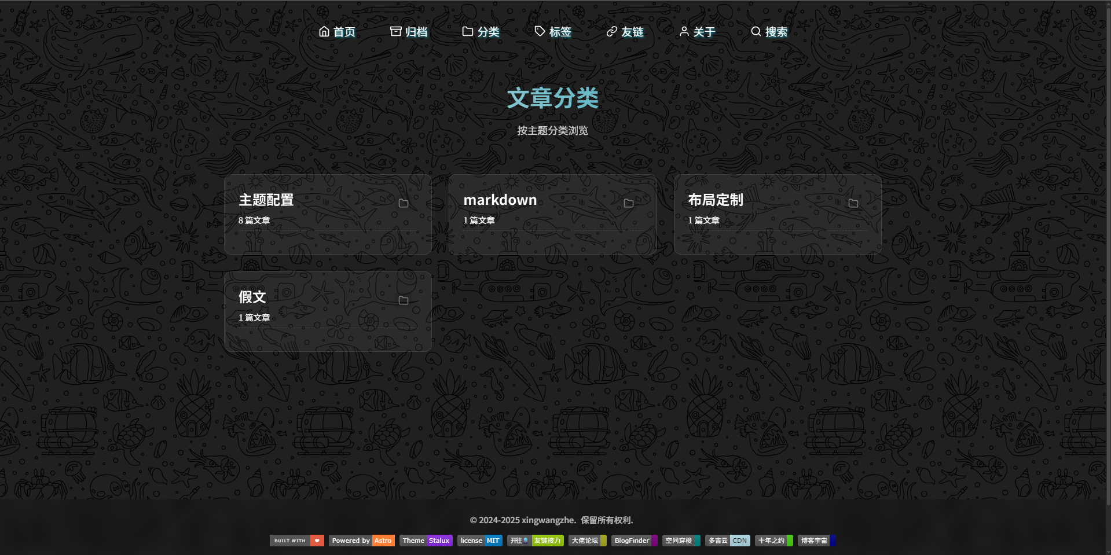Open the license MIT badge

tap(479, 541)
